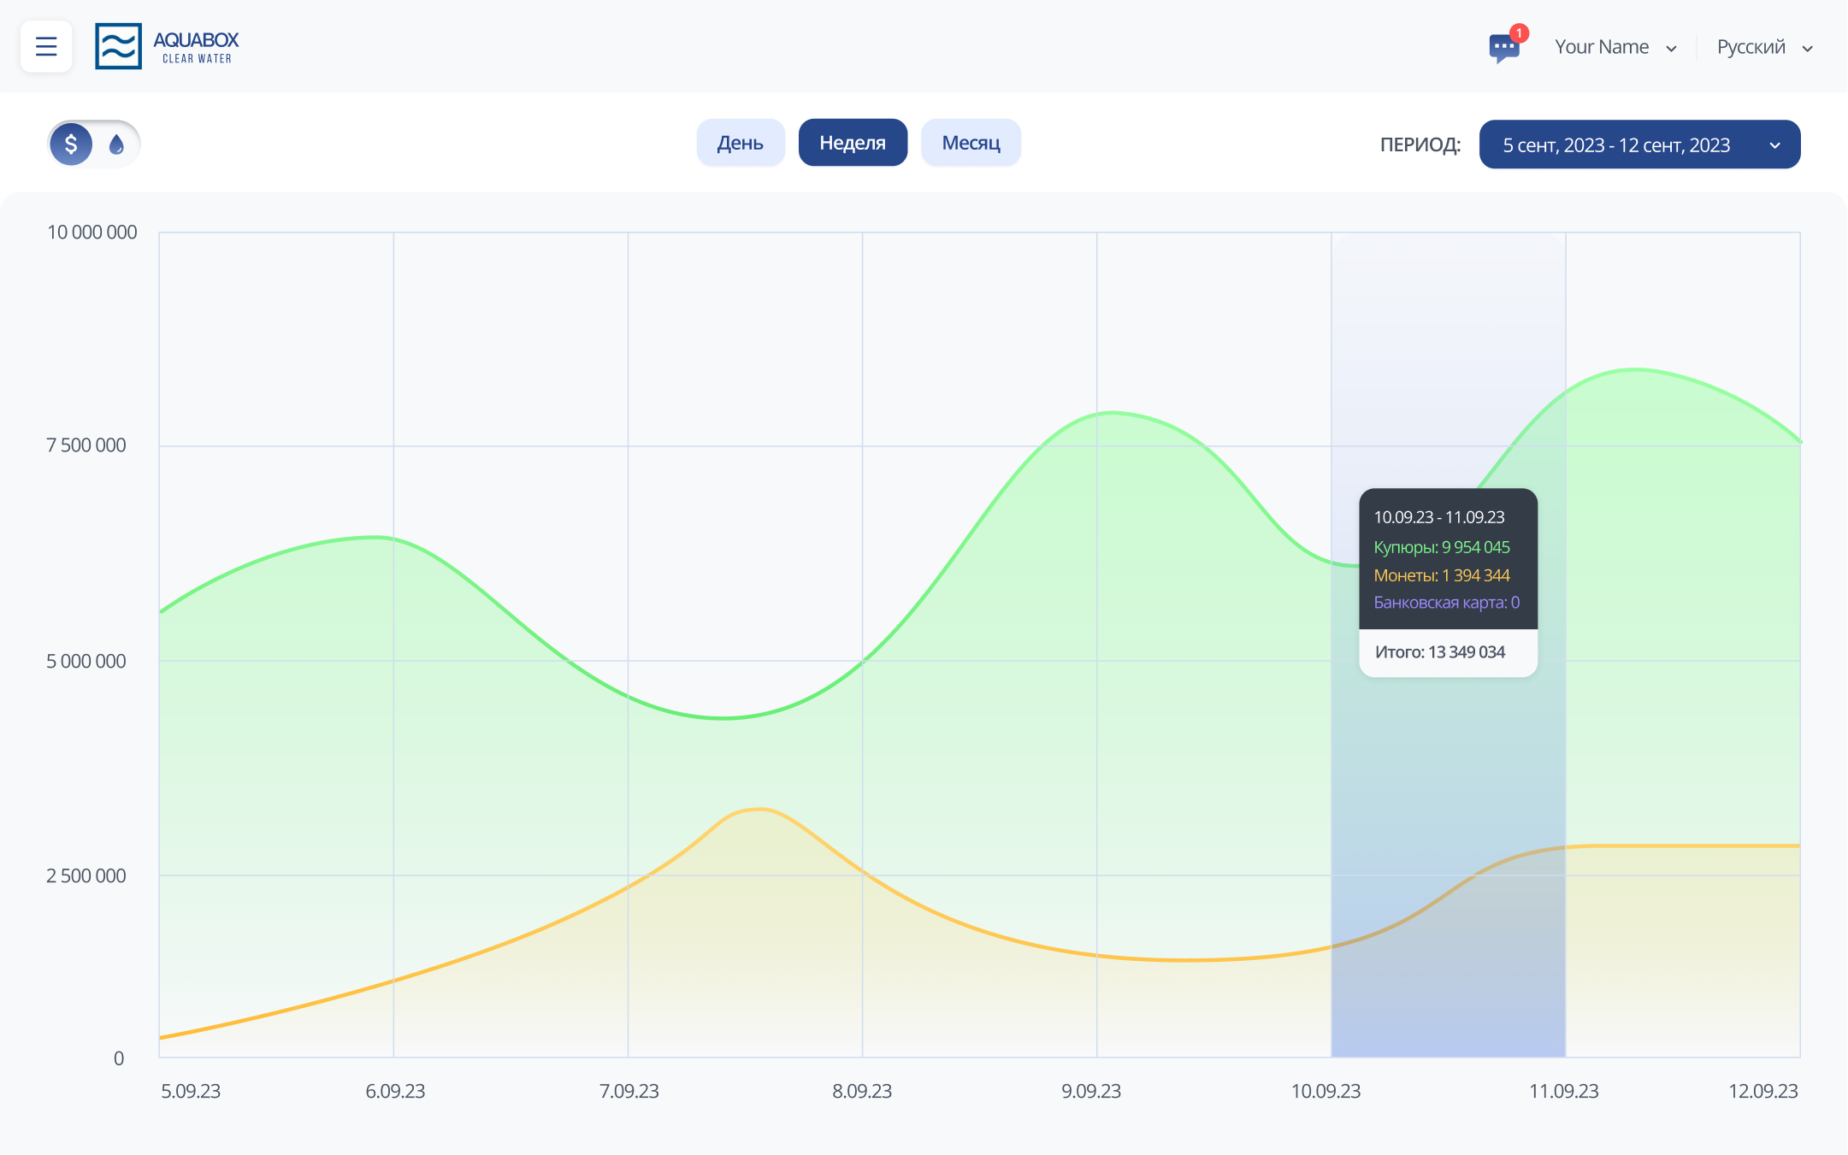
Task: Click the 8.09.23 x-axis date label
Action: (861, 1091)
